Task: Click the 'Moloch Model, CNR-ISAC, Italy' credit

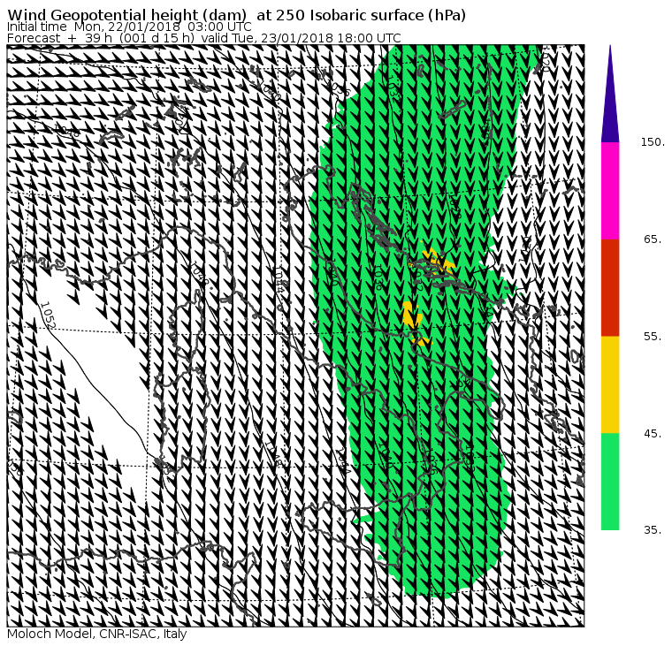Action: [x=97, y=634]
